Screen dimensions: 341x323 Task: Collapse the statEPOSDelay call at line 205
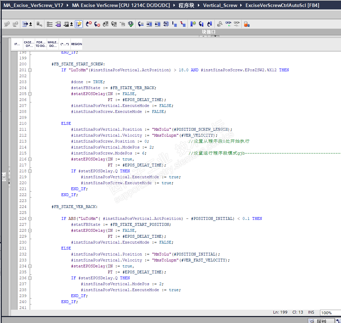30,94
